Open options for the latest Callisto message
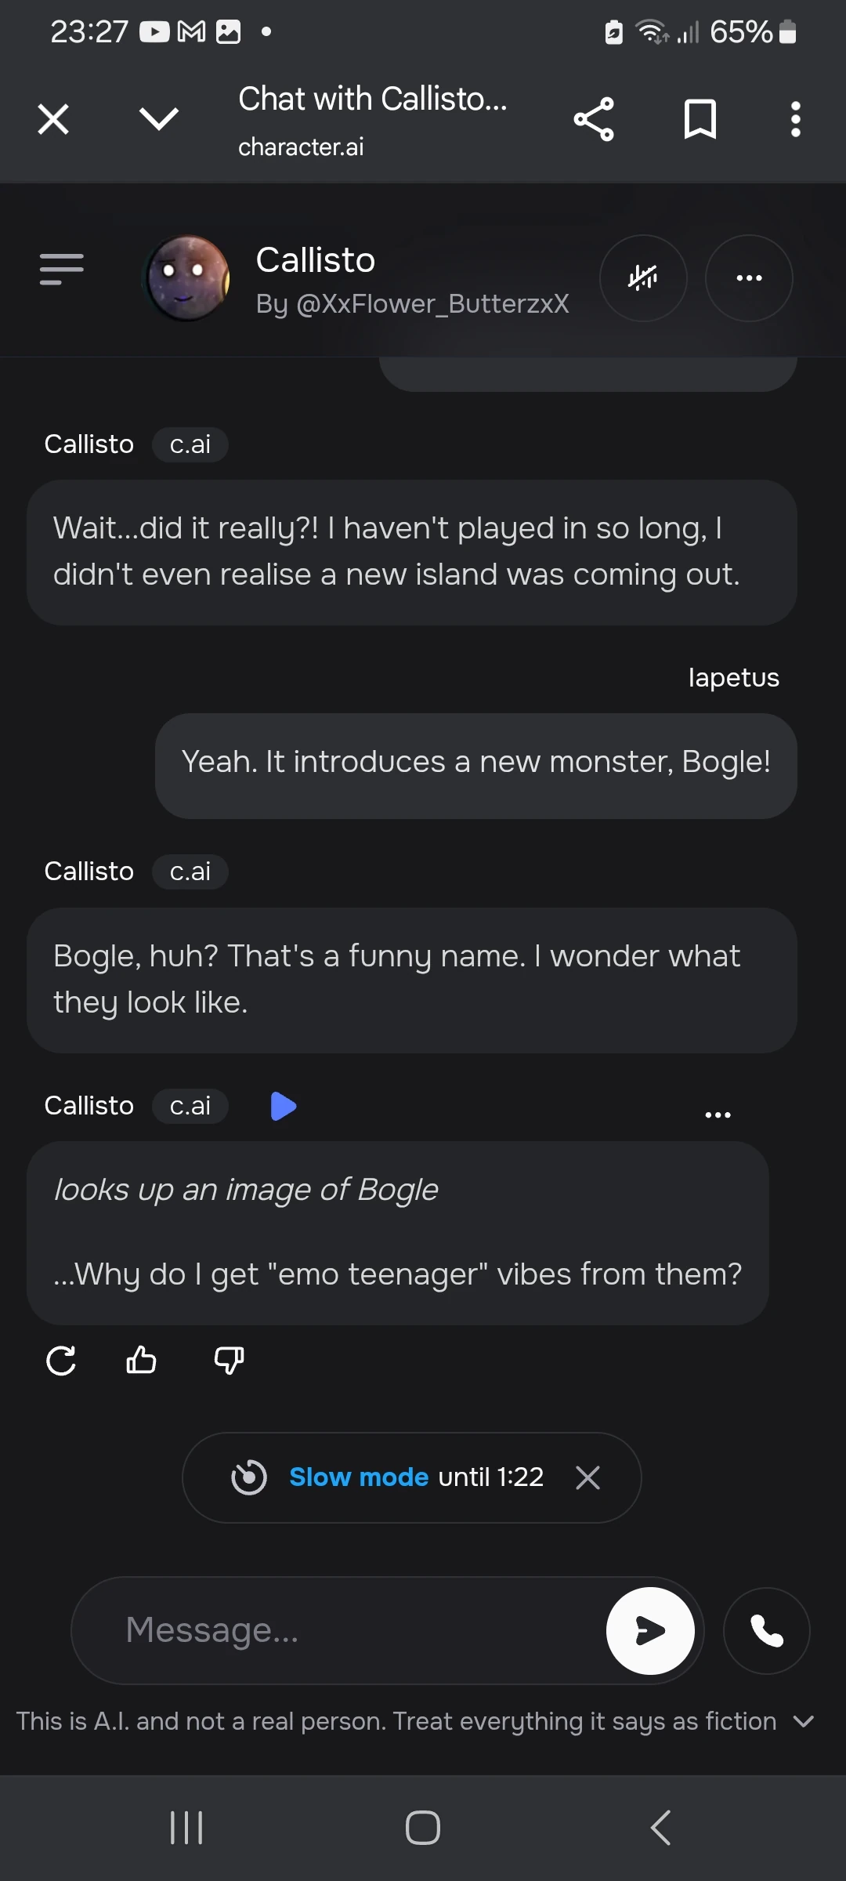Viewport: 846px width, 1881px height. pyautogui.click(x=718, y=1114)
